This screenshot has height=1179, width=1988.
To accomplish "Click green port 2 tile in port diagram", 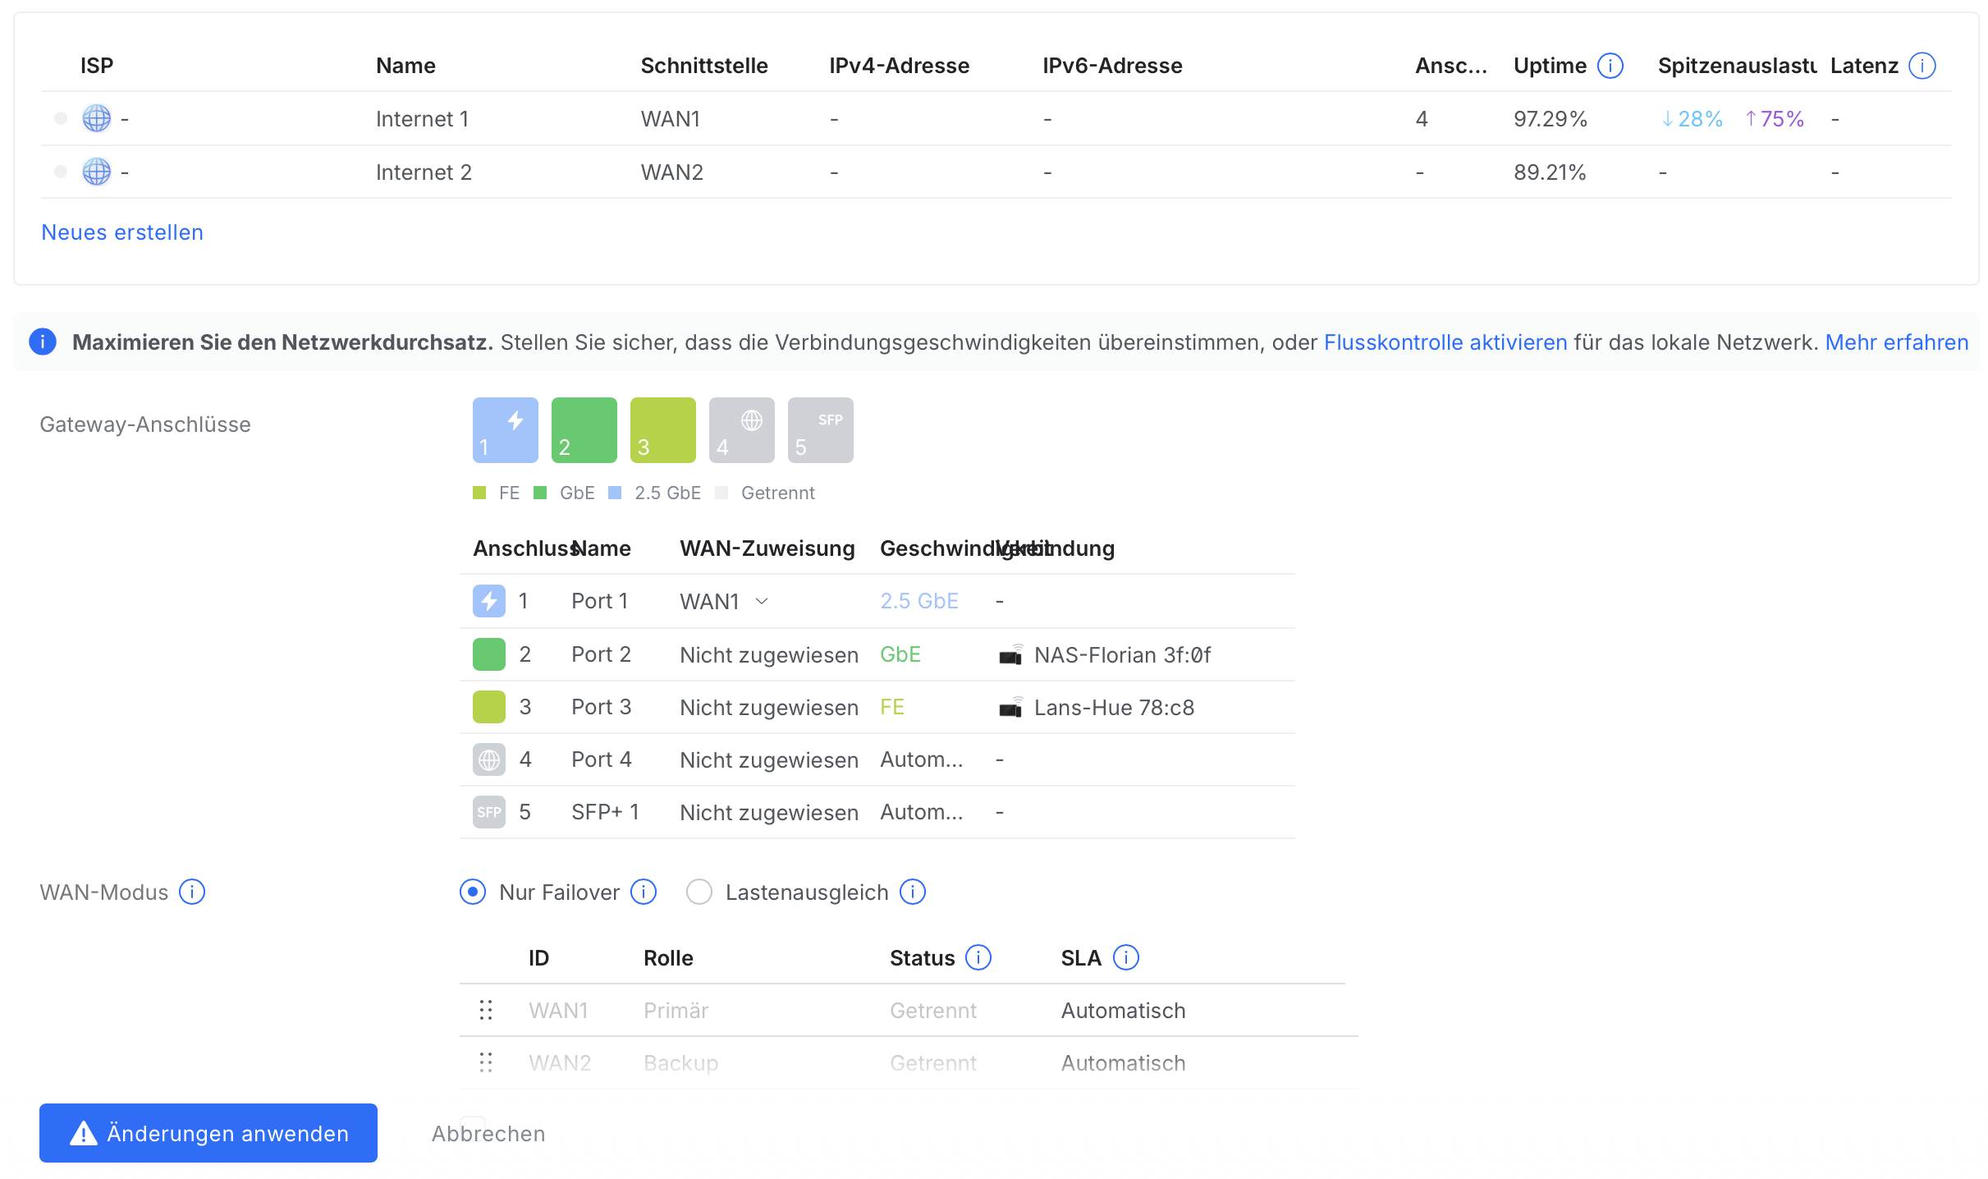I will [584, 430].
